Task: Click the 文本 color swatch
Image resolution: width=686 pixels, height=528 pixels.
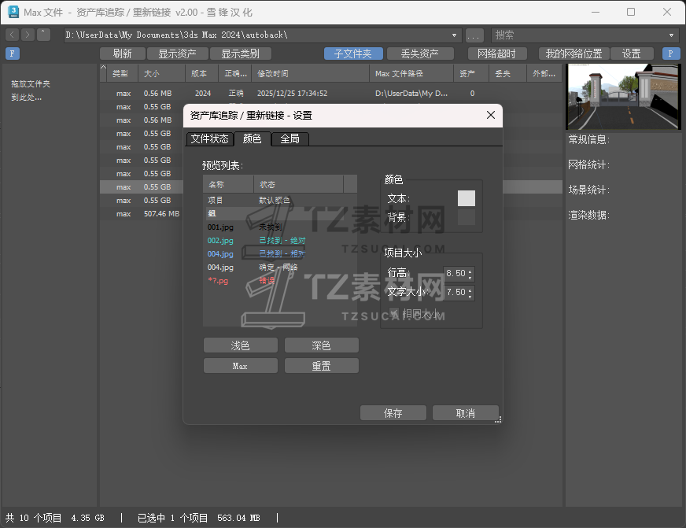Action: click(466, 198)
